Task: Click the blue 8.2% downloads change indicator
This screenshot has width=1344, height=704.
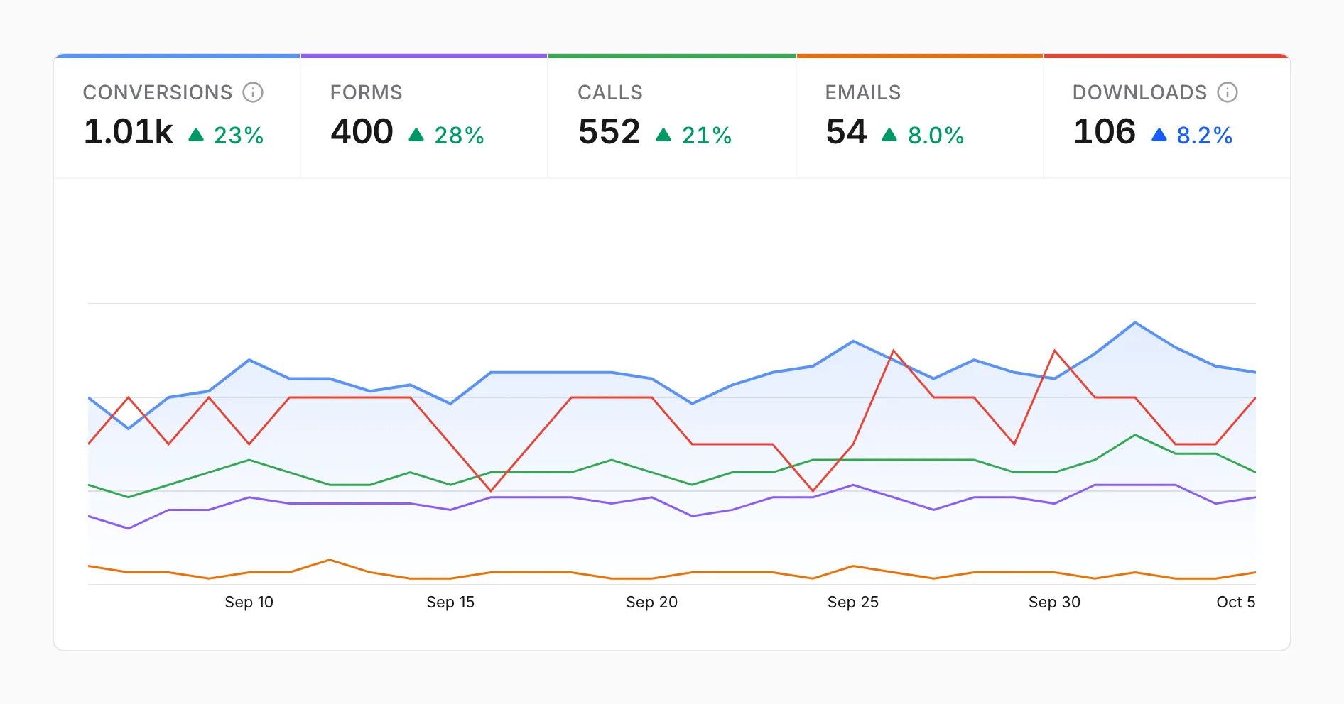Action: tap(1192, 135)
